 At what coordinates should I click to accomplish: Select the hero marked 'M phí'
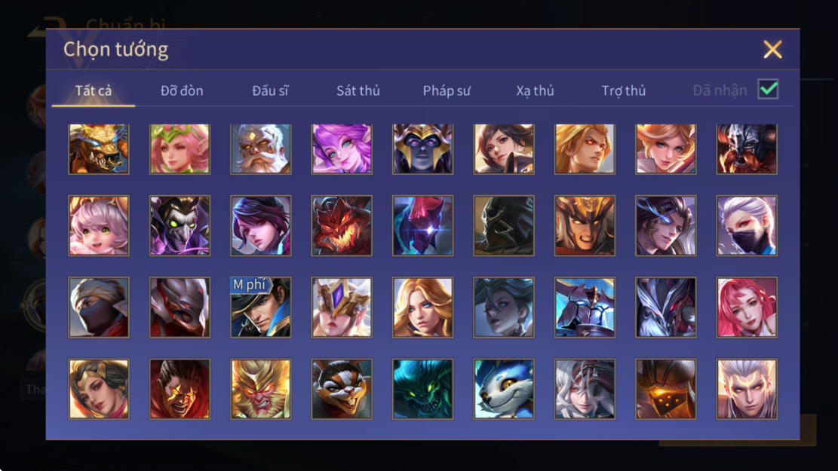(261, 307)
